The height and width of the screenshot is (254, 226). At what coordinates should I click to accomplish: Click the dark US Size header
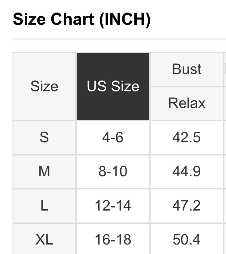113,86
